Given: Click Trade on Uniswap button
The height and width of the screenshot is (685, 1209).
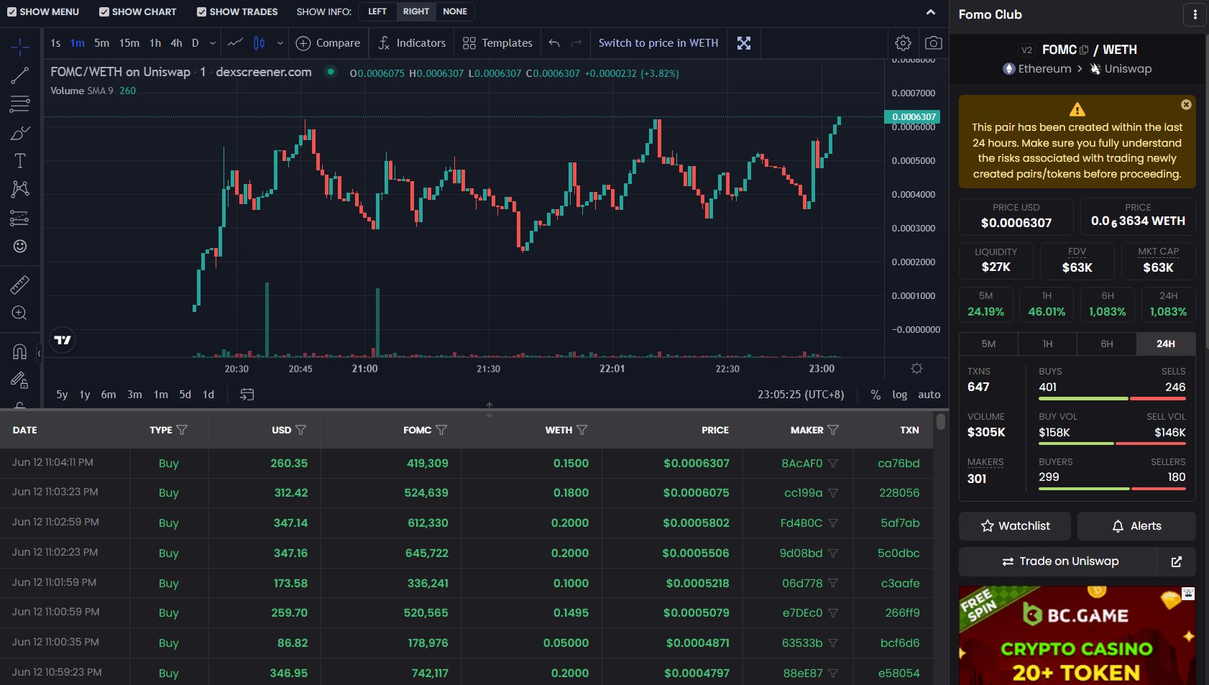Looking at the screenshot, I should tap(1059, 561).
